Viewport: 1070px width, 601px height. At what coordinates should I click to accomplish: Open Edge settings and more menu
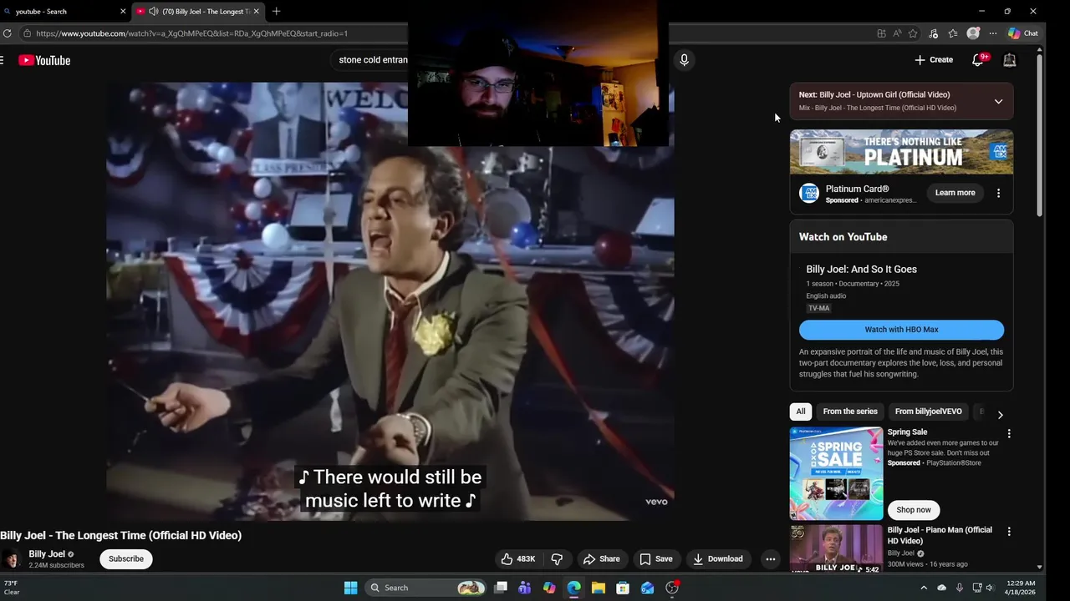pos(993,33)
